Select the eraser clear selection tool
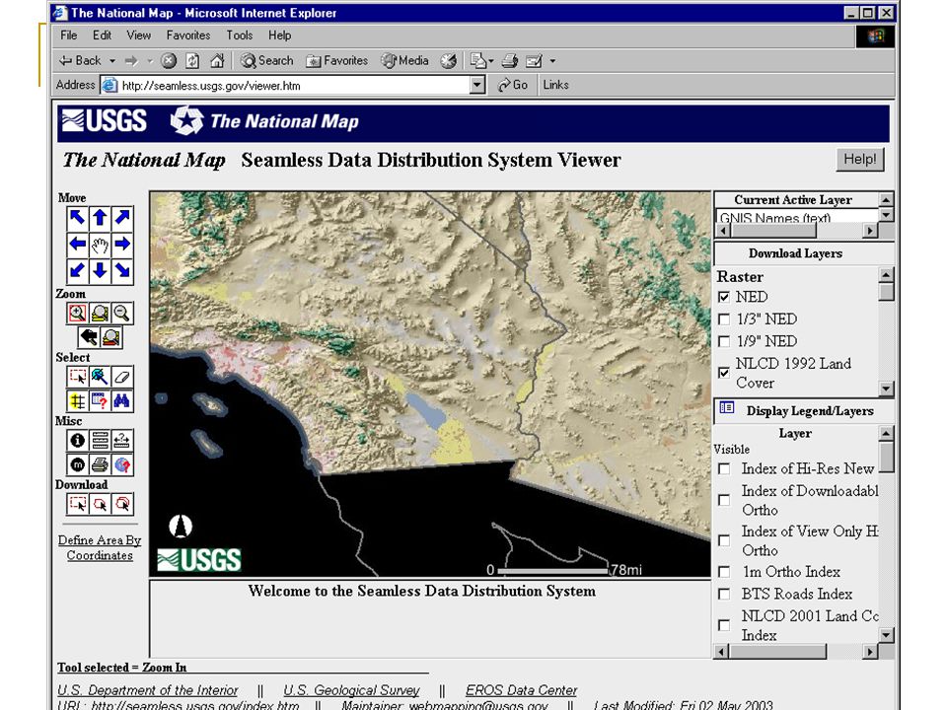This screenshot has width=947, height=710. pyautogui.click(x=122, y=377)
